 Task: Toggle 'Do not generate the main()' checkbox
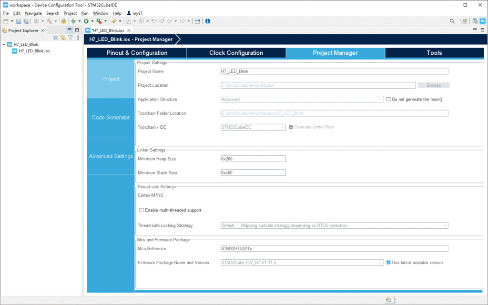[388, 99]
